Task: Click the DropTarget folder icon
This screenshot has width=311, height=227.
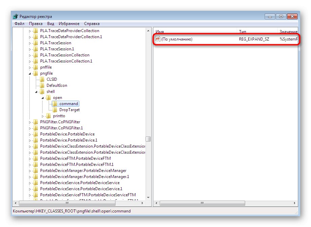Action: [x=55, y=110]
